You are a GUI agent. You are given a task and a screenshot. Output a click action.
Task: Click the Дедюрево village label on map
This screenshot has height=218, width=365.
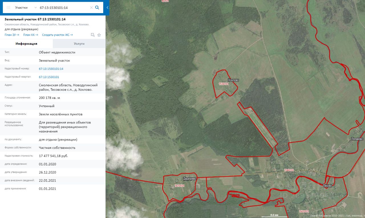(190, 179)
